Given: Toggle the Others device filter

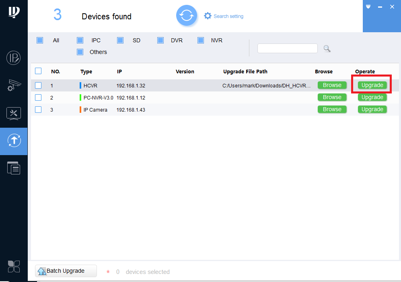Looking at the screenshot, I should coord(80,52).
